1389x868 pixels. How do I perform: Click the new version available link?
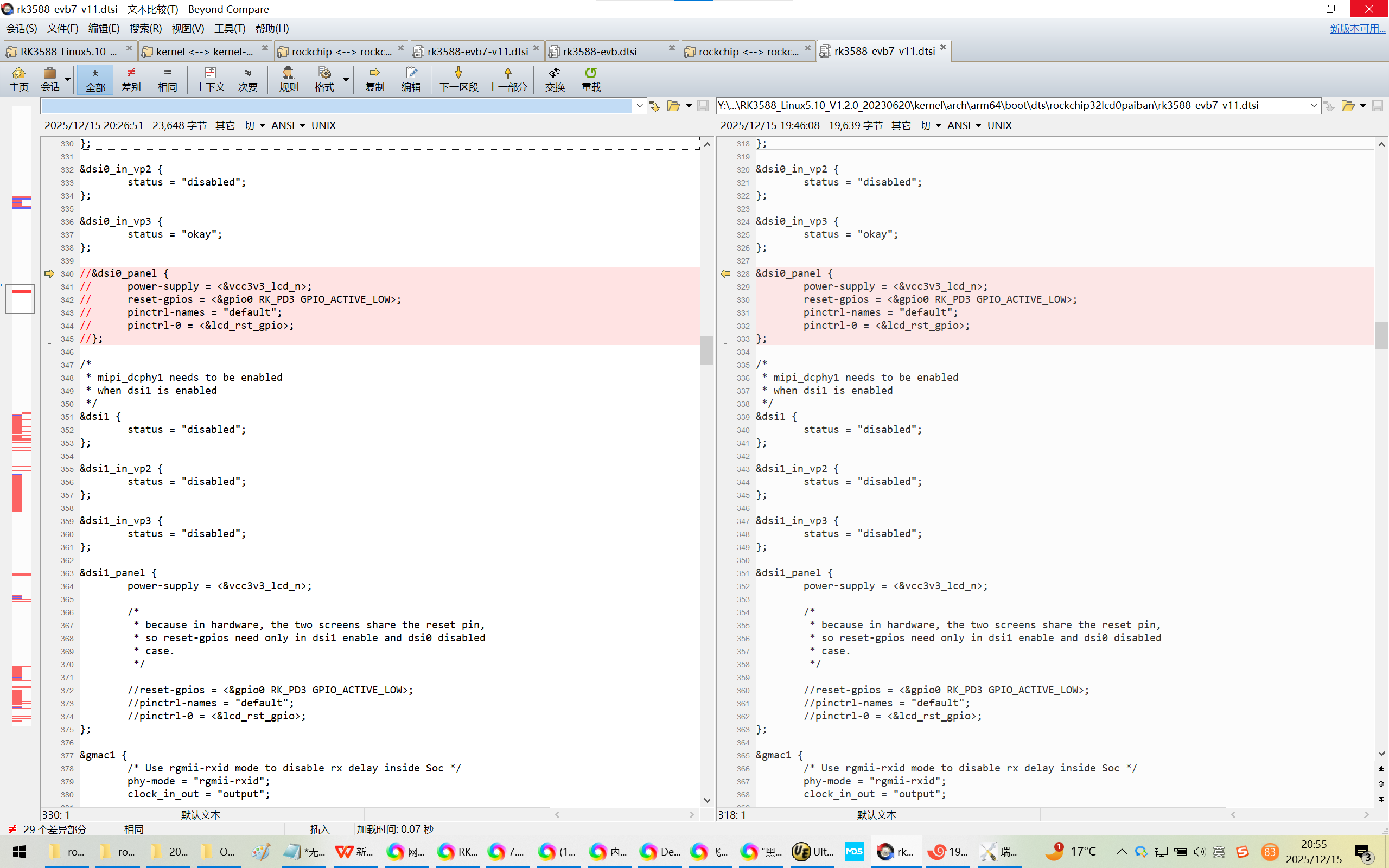pyautogui.click(x=1357, y=28)
